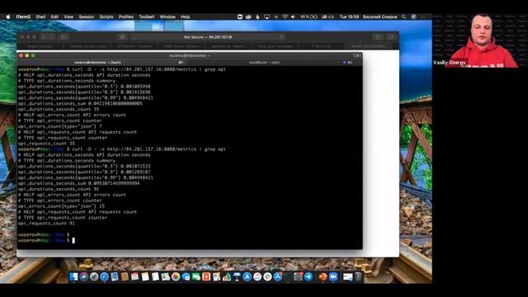Open FaceTime from the dock
The width and height of the screenshot is (528, 297).
point(196,277)
